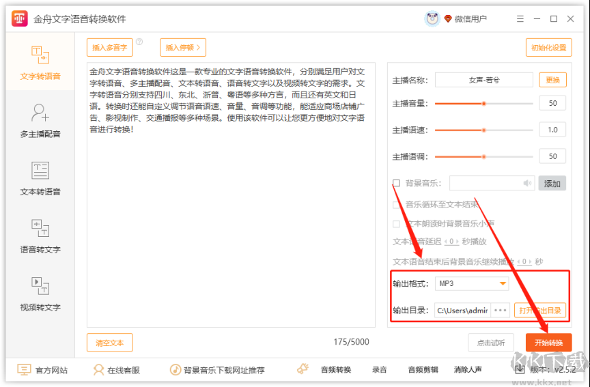Viewport: 590px width, 387px height.
Task: Click the 点击试听 preview button
Action: click(491, 343)
